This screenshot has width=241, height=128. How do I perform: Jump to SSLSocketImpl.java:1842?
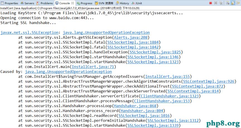[133, 47]
